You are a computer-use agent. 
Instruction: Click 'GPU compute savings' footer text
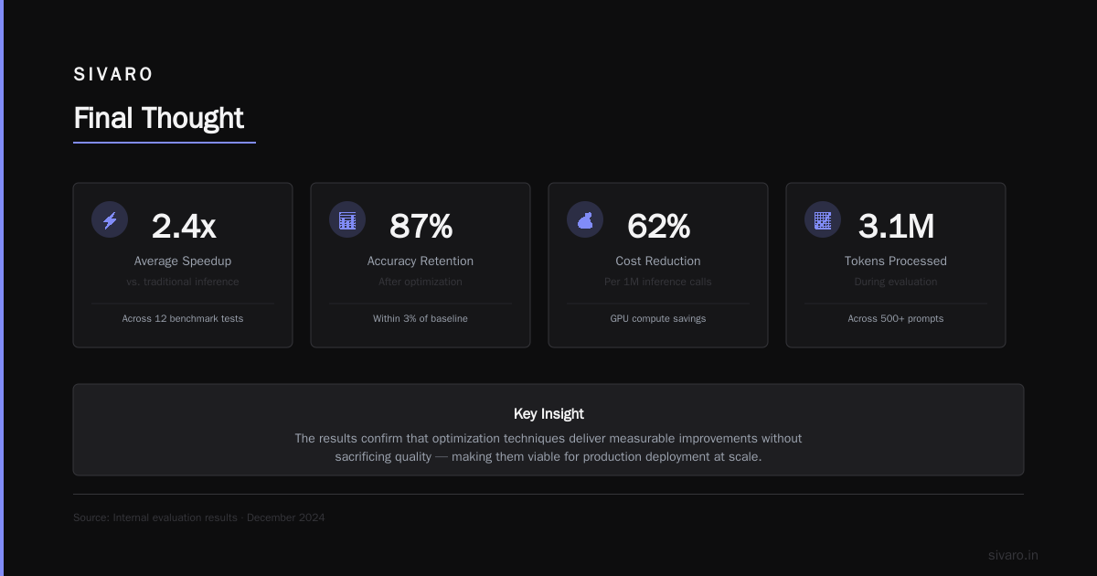(658, 318)
